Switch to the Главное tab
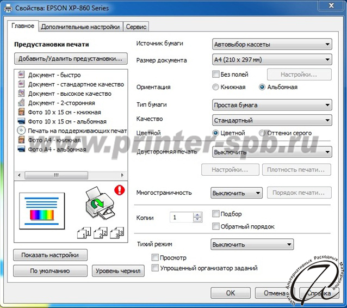Image resolution: width=347 pixels, height=308 pixels. pyautogui.click(x=23, y=26)
